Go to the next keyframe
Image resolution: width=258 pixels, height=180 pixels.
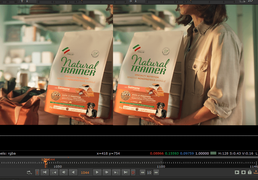point(116,172)
